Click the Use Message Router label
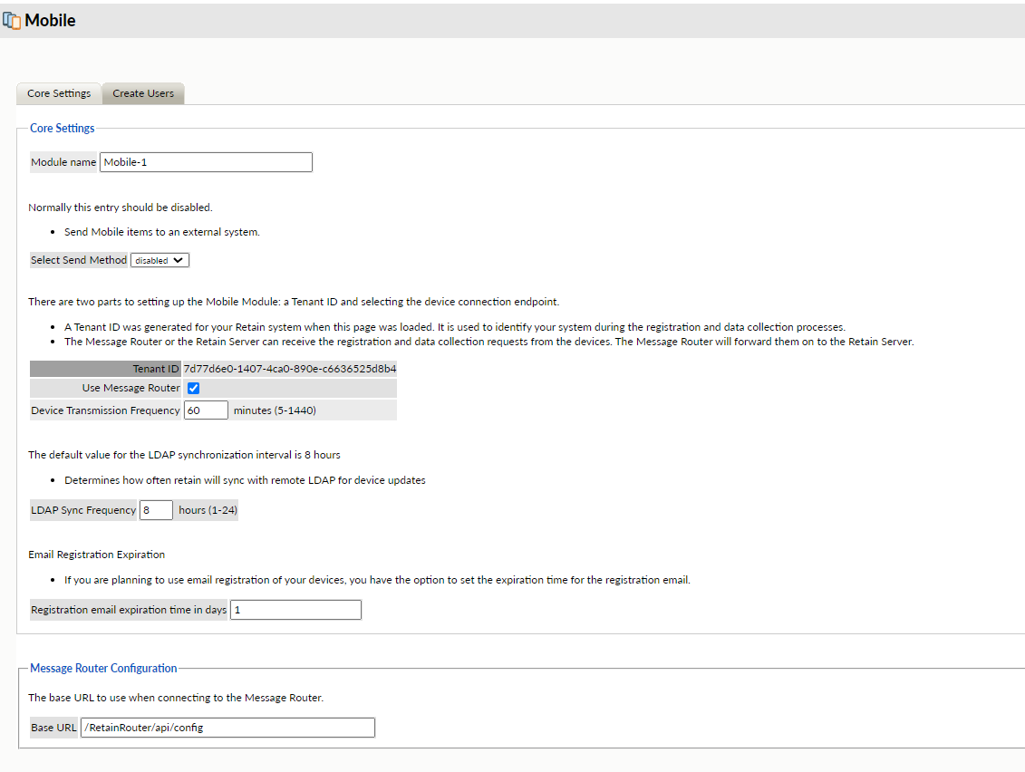The width and height of the screenshot is (1025, 772). tap(131, 389)
